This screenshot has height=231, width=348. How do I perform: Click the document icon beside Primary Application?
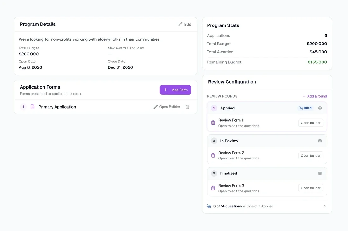[33, 107]
